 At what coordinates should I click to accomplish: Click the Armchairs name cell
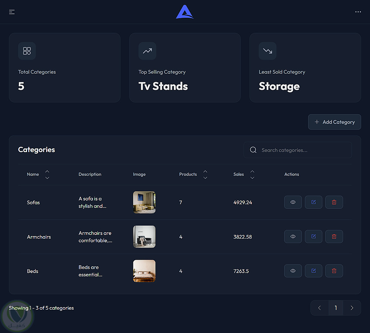tap(39, 237)
